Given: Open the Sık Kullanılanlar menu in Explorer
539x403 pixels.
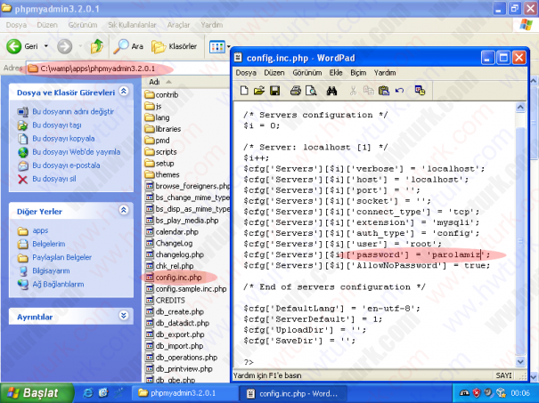Looking at the screenshot, I should pyautogui.click(x=132, y=25).
